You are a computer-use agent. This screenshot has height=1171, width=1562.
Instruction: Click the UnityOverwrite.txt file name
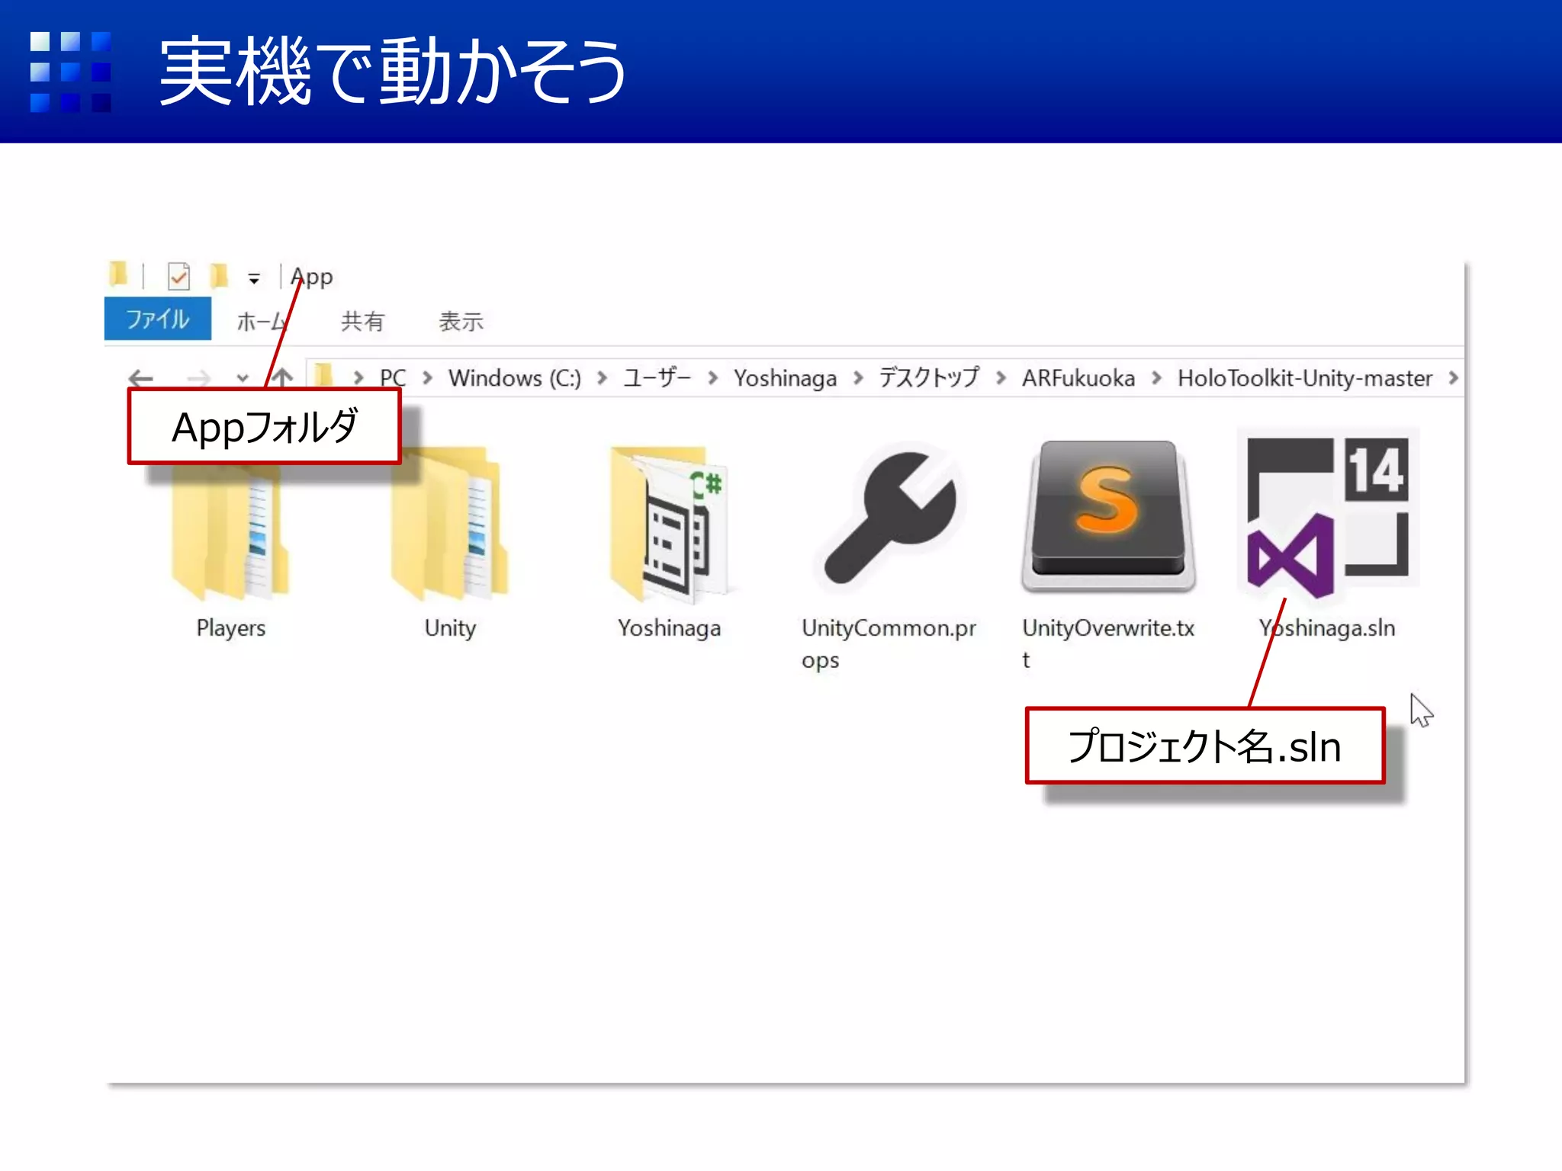pyautogui.click(x=1108, y=643)
